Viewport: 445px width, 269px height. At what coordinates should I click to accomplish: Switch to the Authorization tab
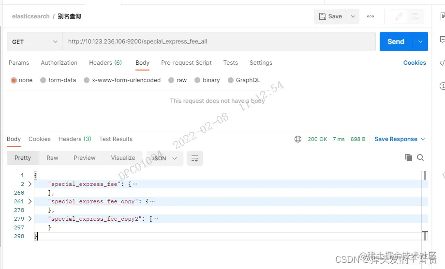point(59,63)
